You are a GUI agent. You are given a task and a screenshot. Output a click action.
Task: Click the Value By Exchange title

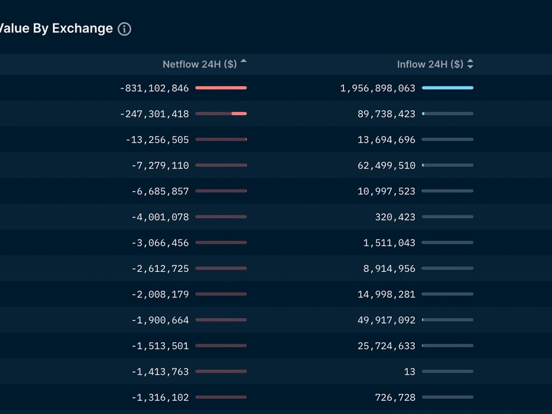pyautogui.click(x=55, y=29)
